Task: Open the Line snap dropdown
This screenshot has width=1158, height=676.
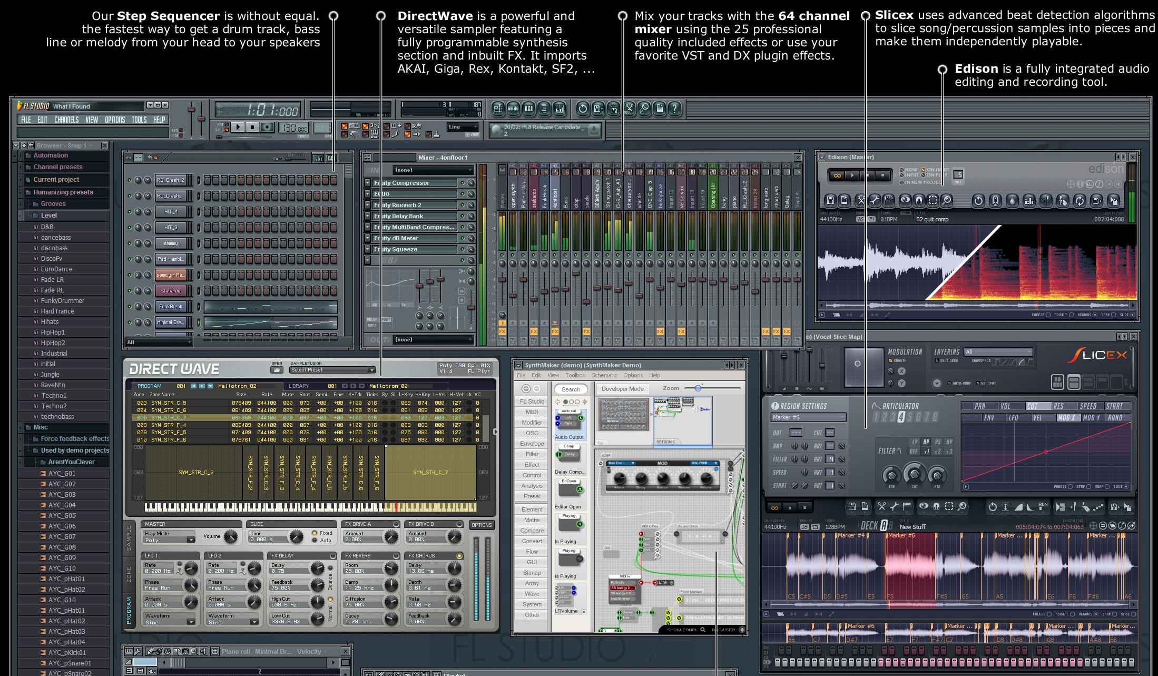Action: point(463,127)
